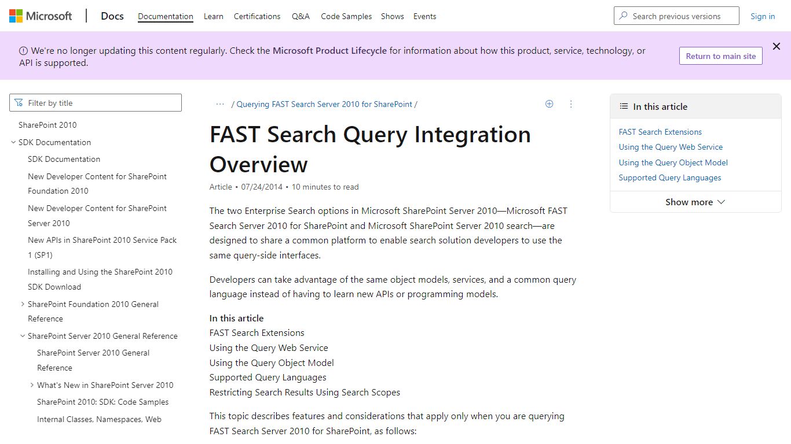The image size is (791, 444).
Task: Open the Q&A nav item
Action: click(301, 16)
